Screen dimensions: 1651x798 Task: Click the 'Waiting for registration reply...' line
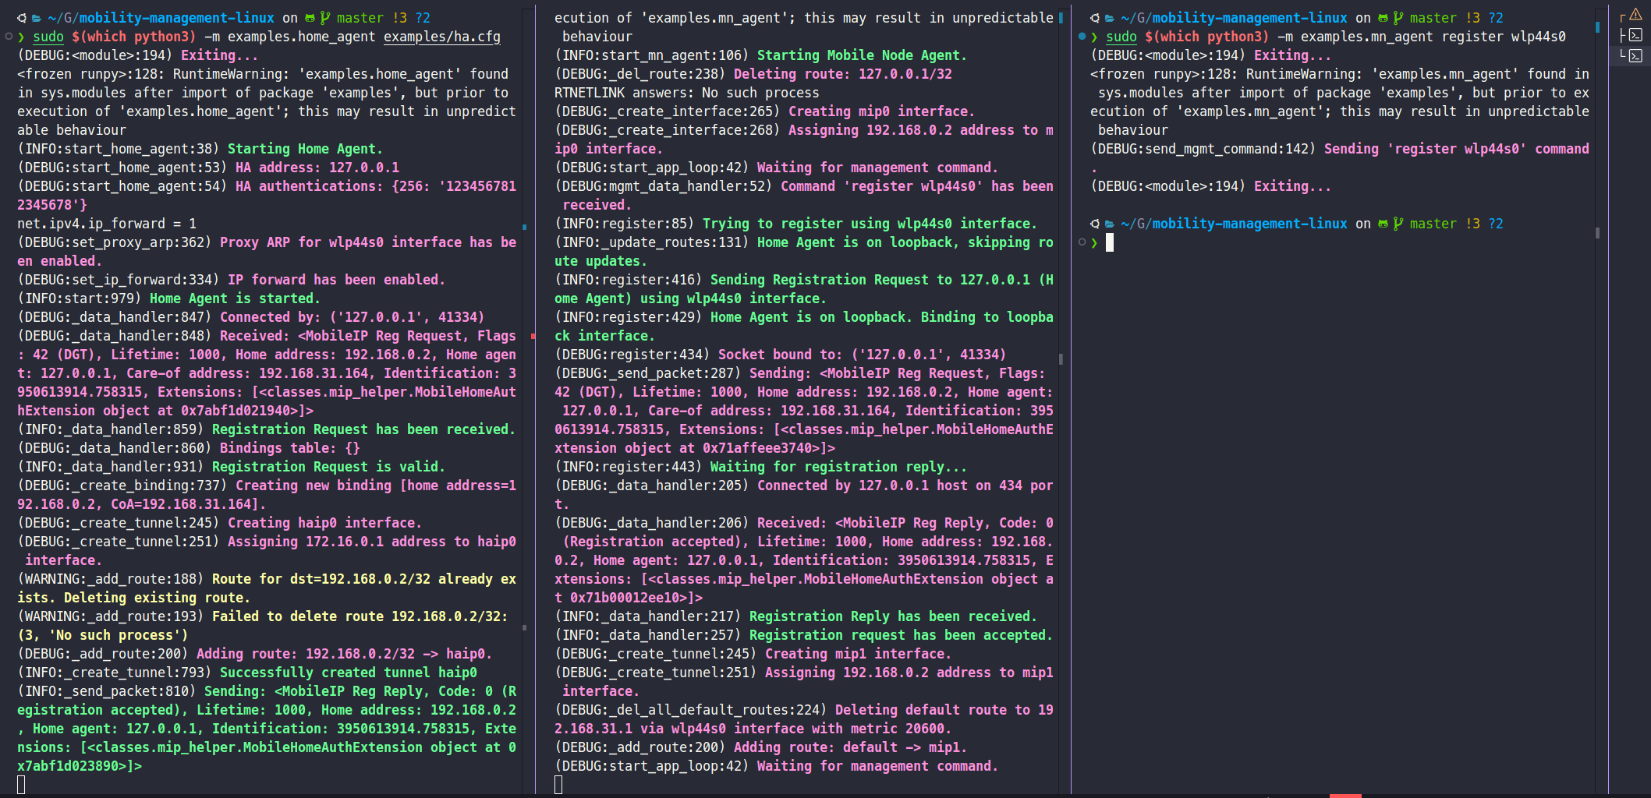pos(761,467)
